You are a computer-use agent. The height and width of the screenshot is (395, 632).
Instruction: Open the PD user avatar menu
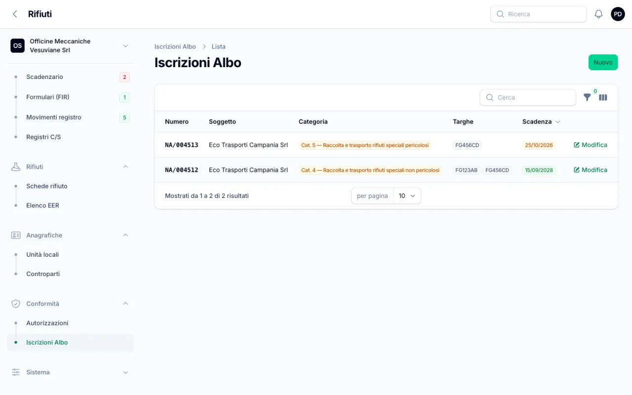[x=618, y=14]
